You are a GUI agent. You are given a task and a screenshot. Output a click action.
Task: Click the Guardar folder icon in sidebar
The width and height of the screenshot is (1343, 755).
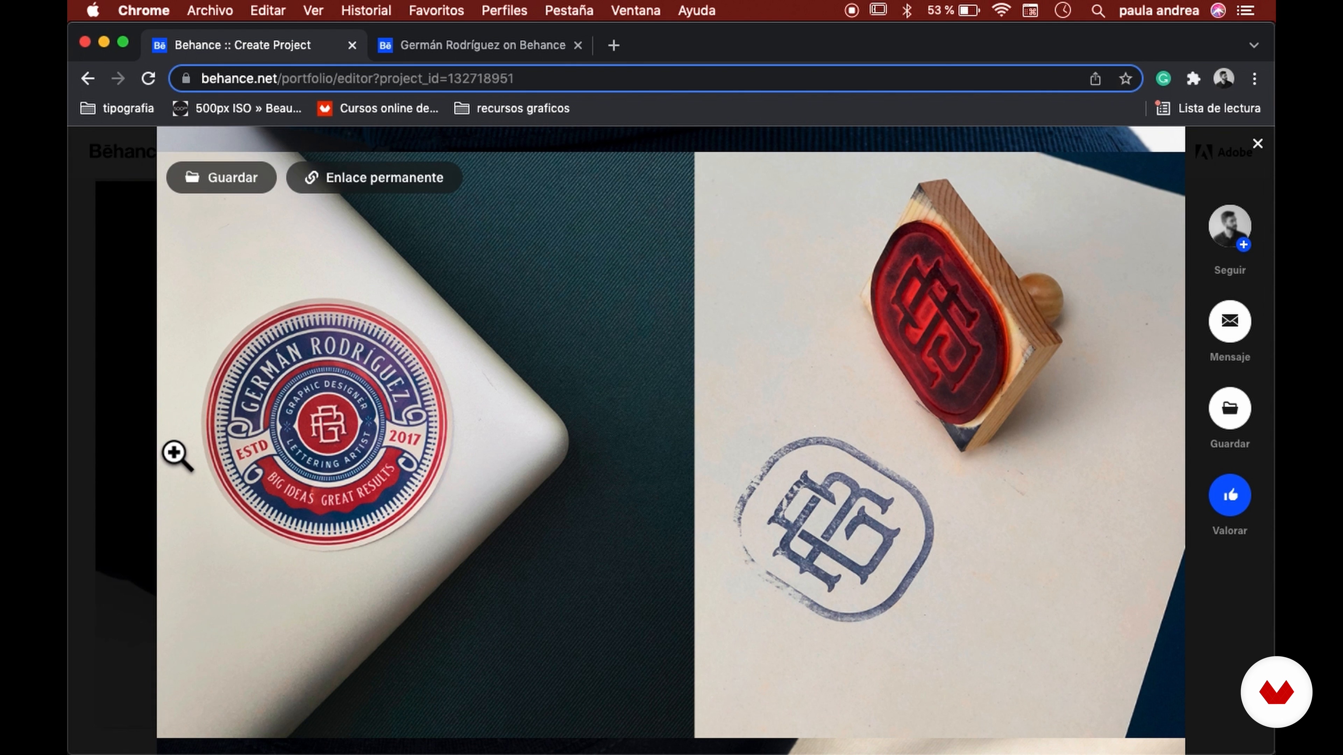tap(1229, 408)
